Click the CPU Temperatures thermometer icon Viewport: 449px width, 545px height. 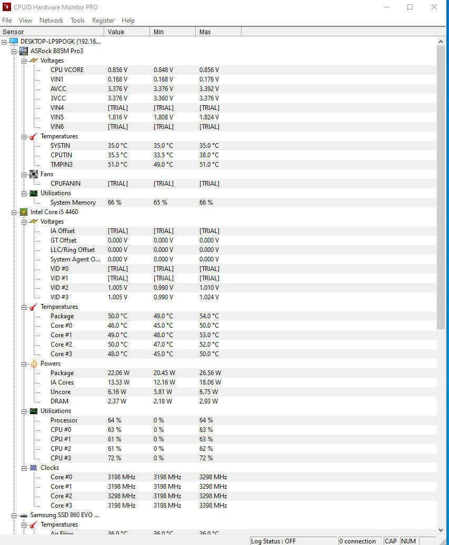click(33, 307)
